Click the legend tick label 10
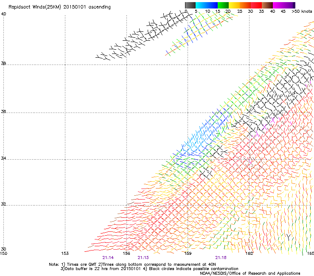The image size is (314, 276). [207, 11]
